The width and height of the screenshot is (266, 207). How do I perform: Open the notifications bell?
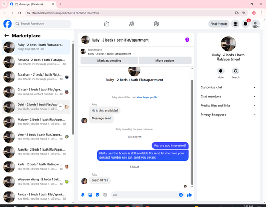click(x=245, y=24)
